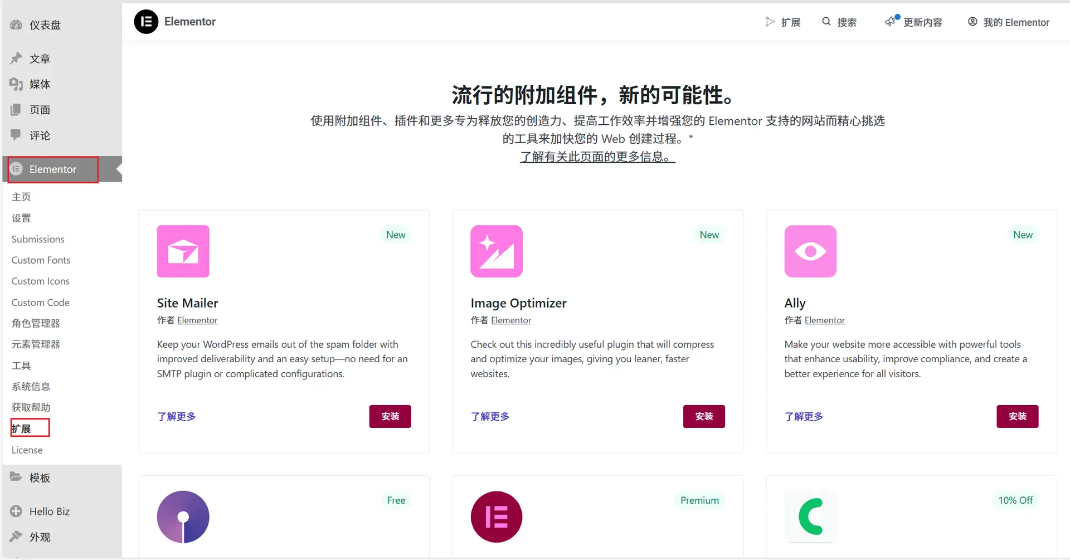This screenshot has width=1070, height=560.
Task: Click the Image Optimizer title
Action: pos(518,303)
